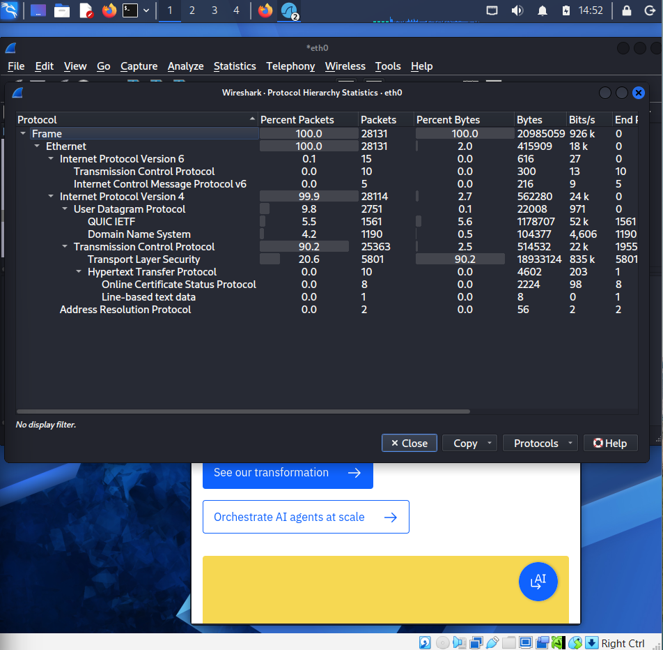Viewport: 663px width, 650px height.
Task: Select Internet Control Message Protocol v6 row
Action: pos(327,184)
